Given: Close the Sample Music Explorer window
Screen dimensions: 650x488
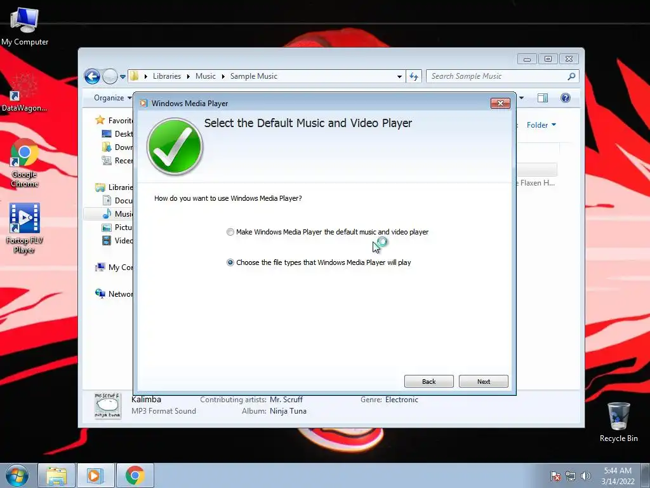Looking at the screenshot, I should coord(569,59).
